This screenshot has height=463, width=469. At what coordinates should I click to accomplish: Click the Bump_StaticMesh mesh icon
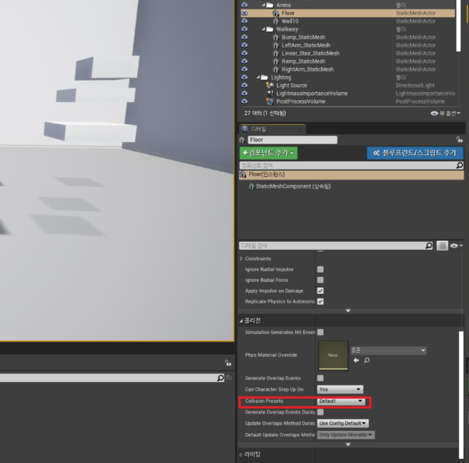[x=276, y=37]
